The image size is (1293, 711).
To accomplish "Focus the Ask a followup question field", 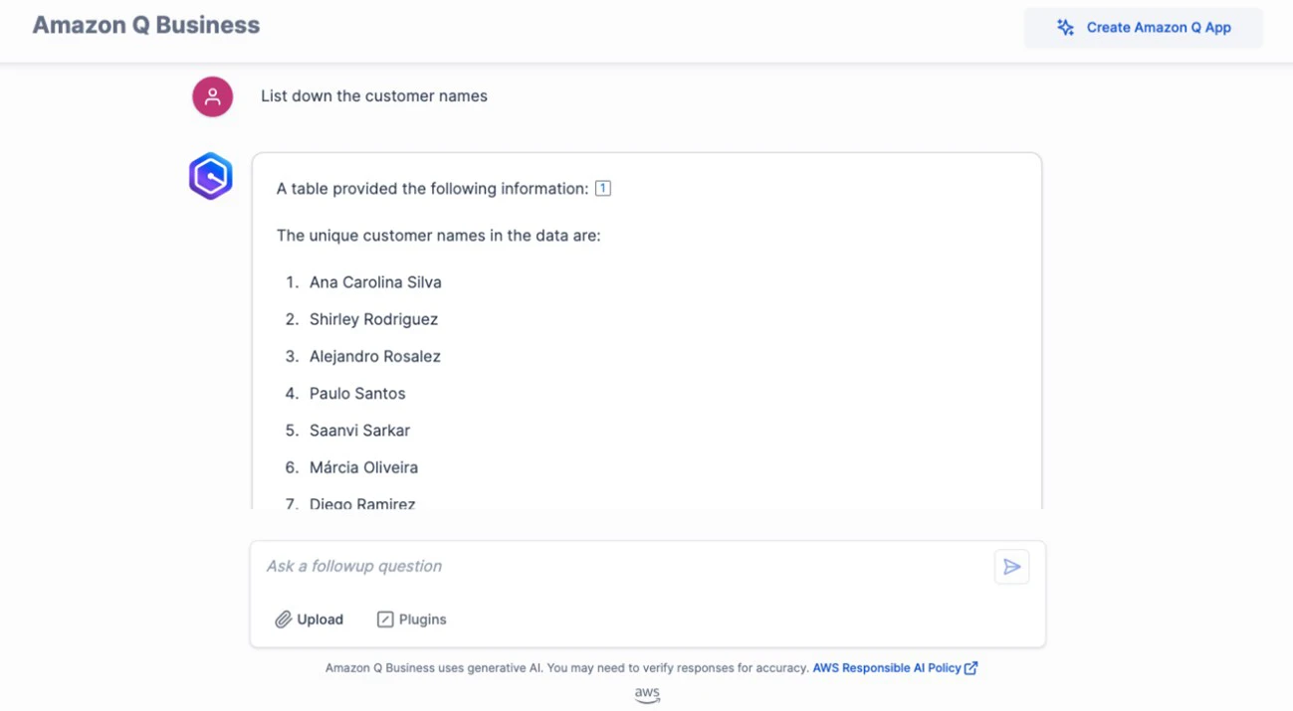I will [627, 566].
